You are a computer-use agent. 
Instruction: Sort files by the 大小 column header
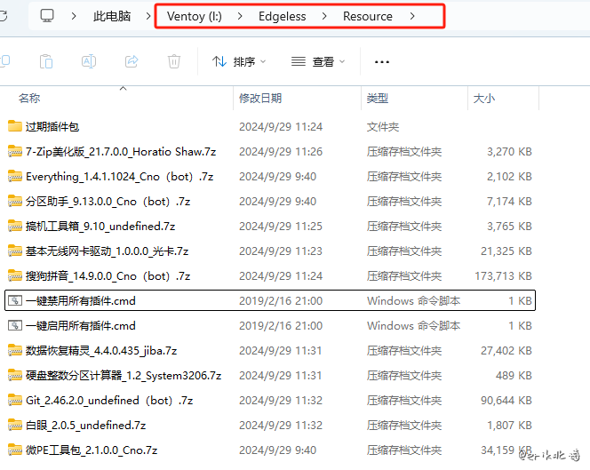[484, 98]
